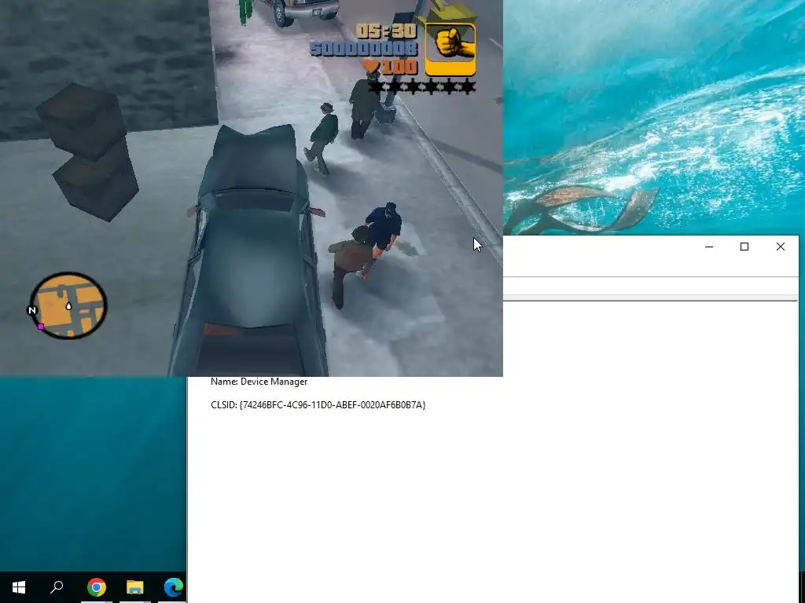Click the game clock reading 05:30
Screen dimensions: 805x603
(x=387, y=31)
